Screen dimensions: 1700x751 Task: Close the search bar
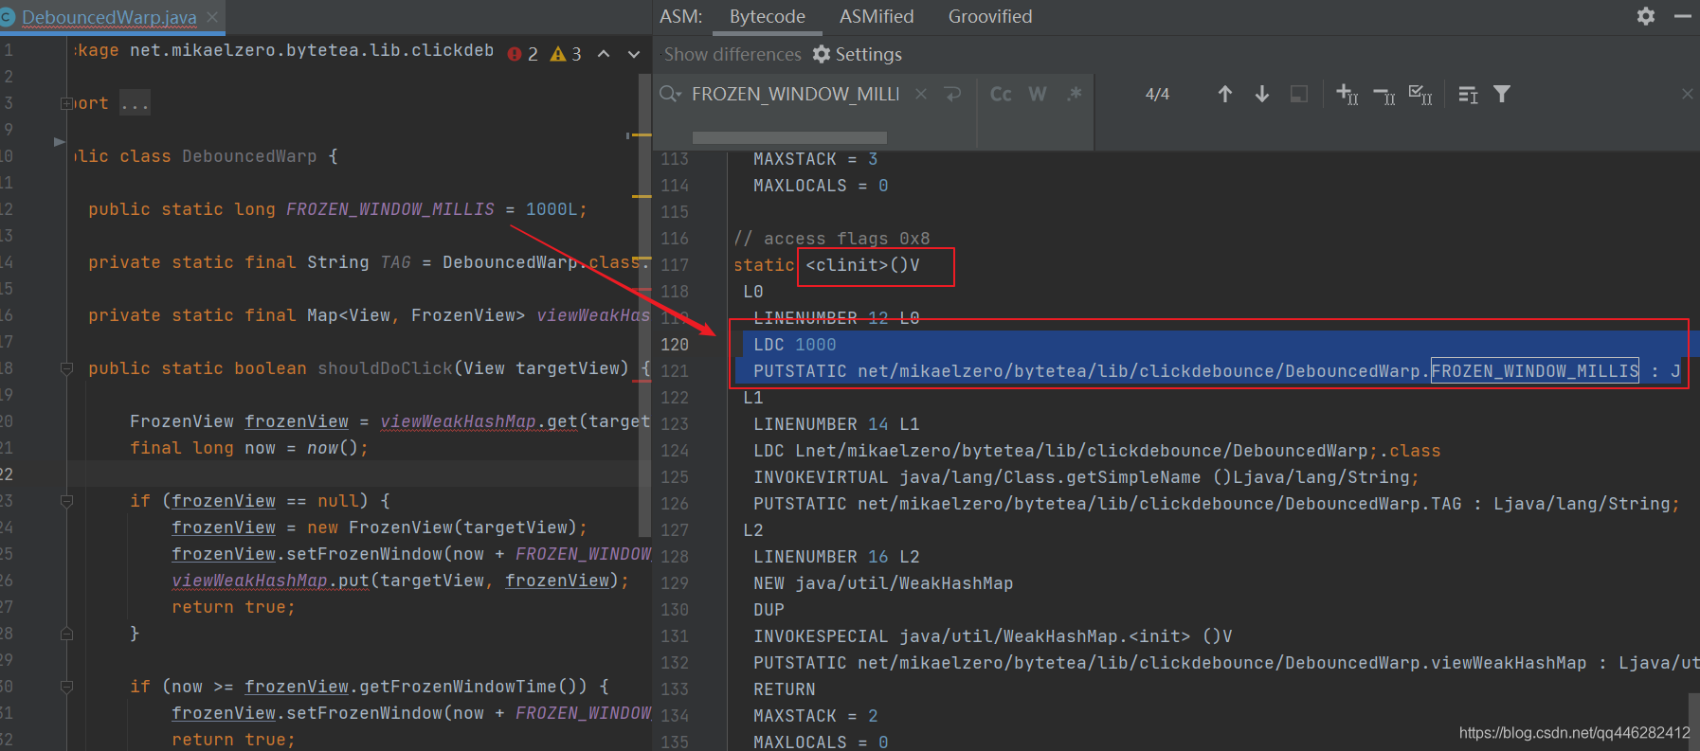(1688, 94)
